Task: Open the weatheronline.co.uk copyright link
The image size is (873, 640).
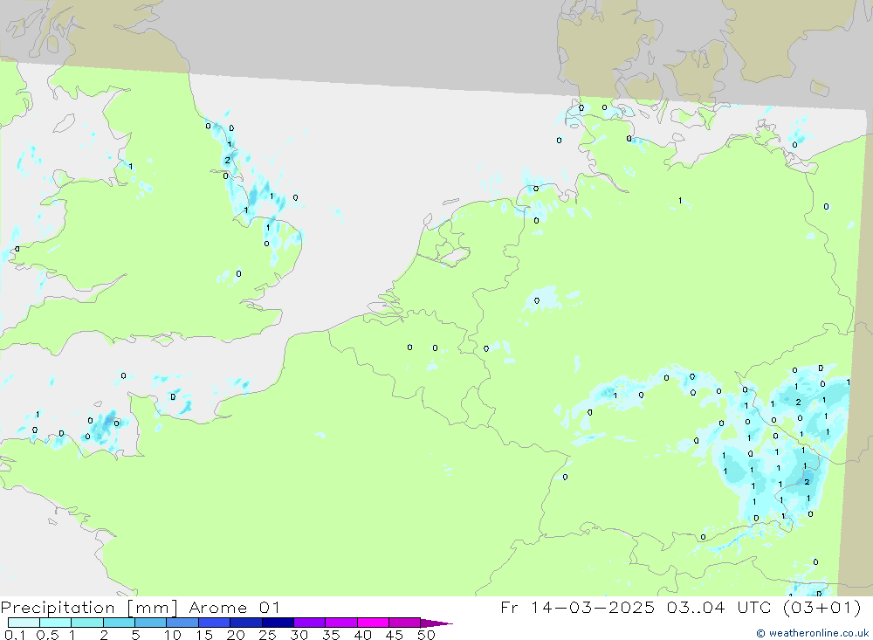Action: tap(812, 633)
